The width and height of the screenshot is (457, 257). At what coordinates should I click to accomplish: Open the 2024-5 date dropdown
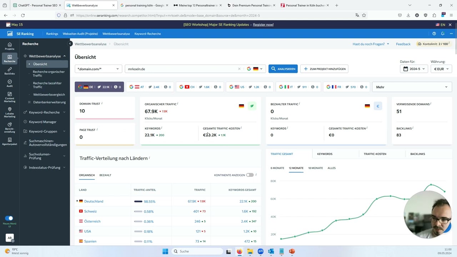pos(414,69)
